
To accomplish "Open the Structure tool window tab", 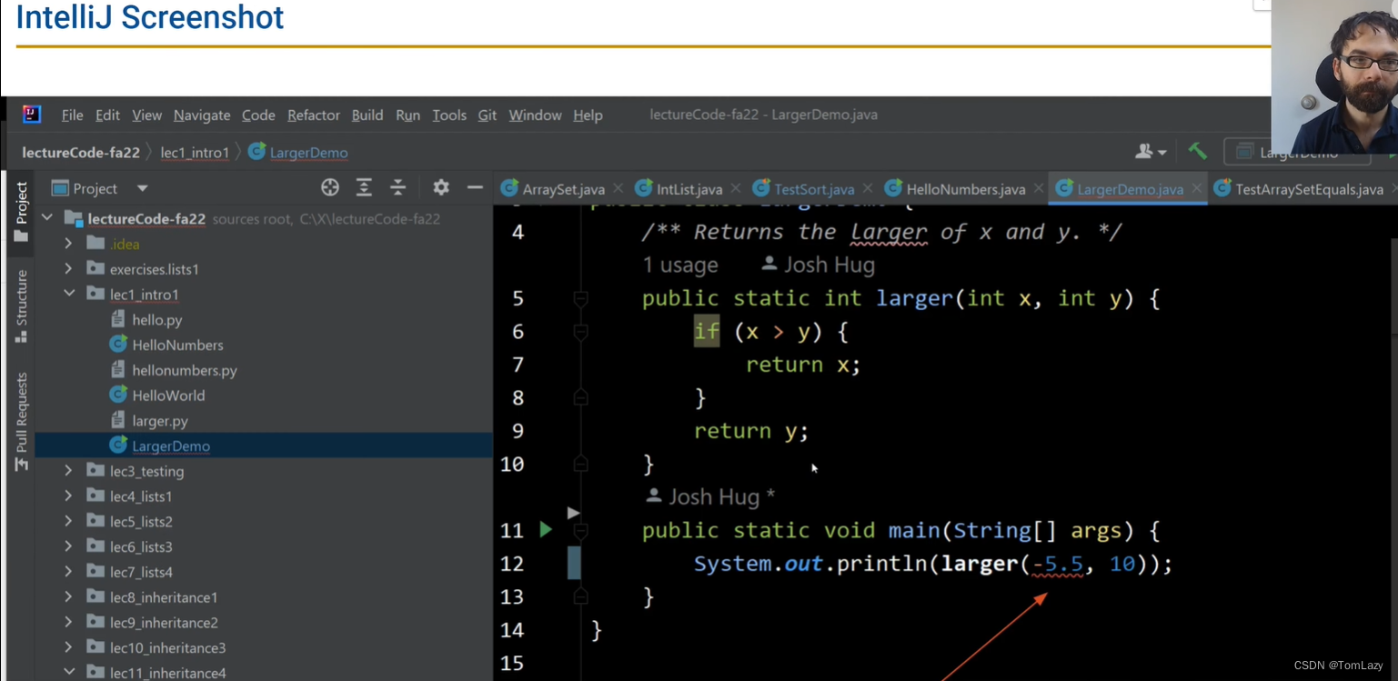I will click(22, 306).
